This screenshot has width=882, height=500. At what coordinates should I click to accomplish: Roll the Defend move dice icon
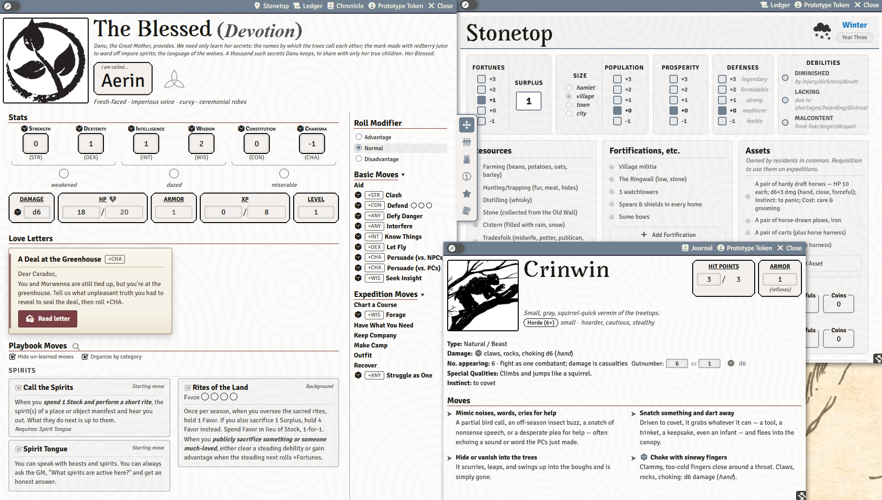[358, 205]
